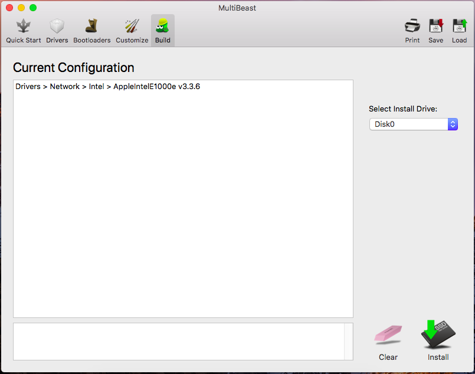Close the MultiBeast window

tap(9, 8)
